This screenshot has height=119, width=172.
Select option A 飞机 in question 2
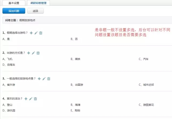click(8, 59)
